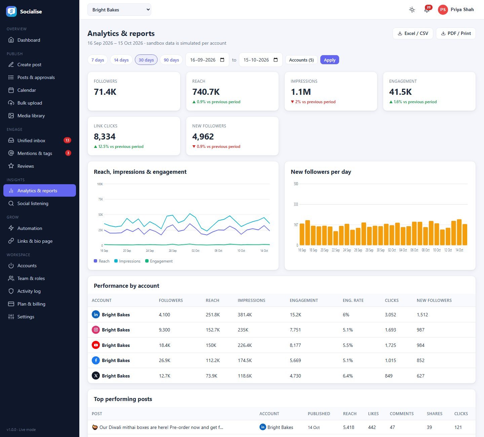Toggle Impressions series in chart legend

click(x=127, y=261)
